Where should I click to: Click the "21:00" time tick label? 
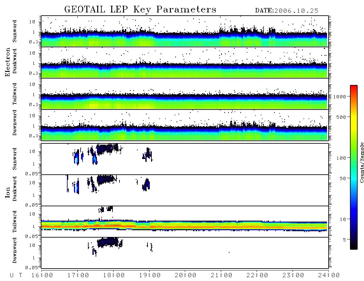222,275
